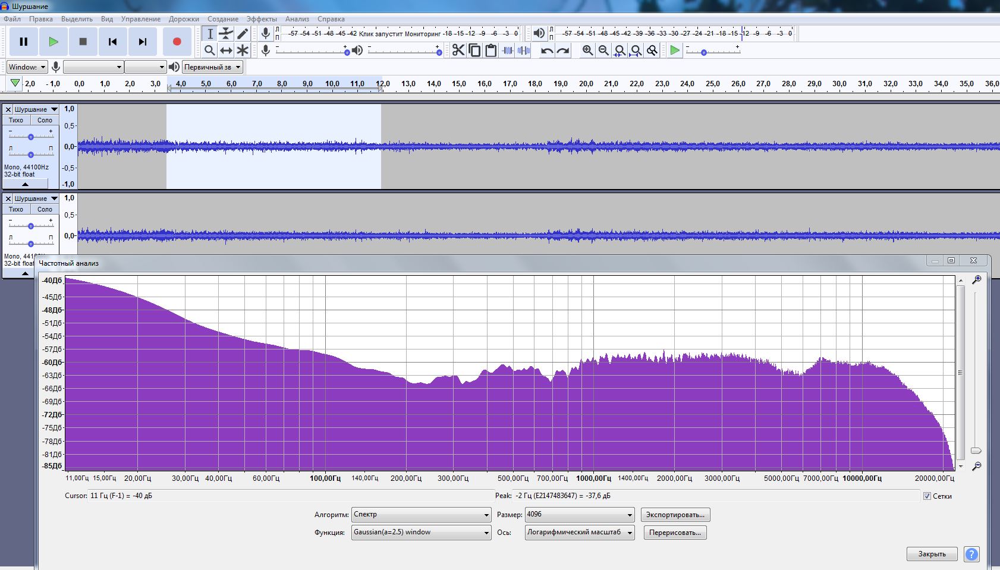
Task: Open the Эффекты menu
Action: (262, 19)
